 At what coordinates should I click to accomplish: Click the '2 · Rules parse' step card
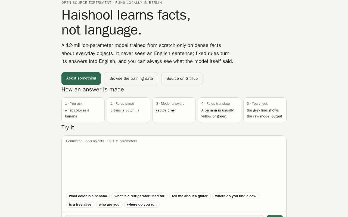coord(128,110)
